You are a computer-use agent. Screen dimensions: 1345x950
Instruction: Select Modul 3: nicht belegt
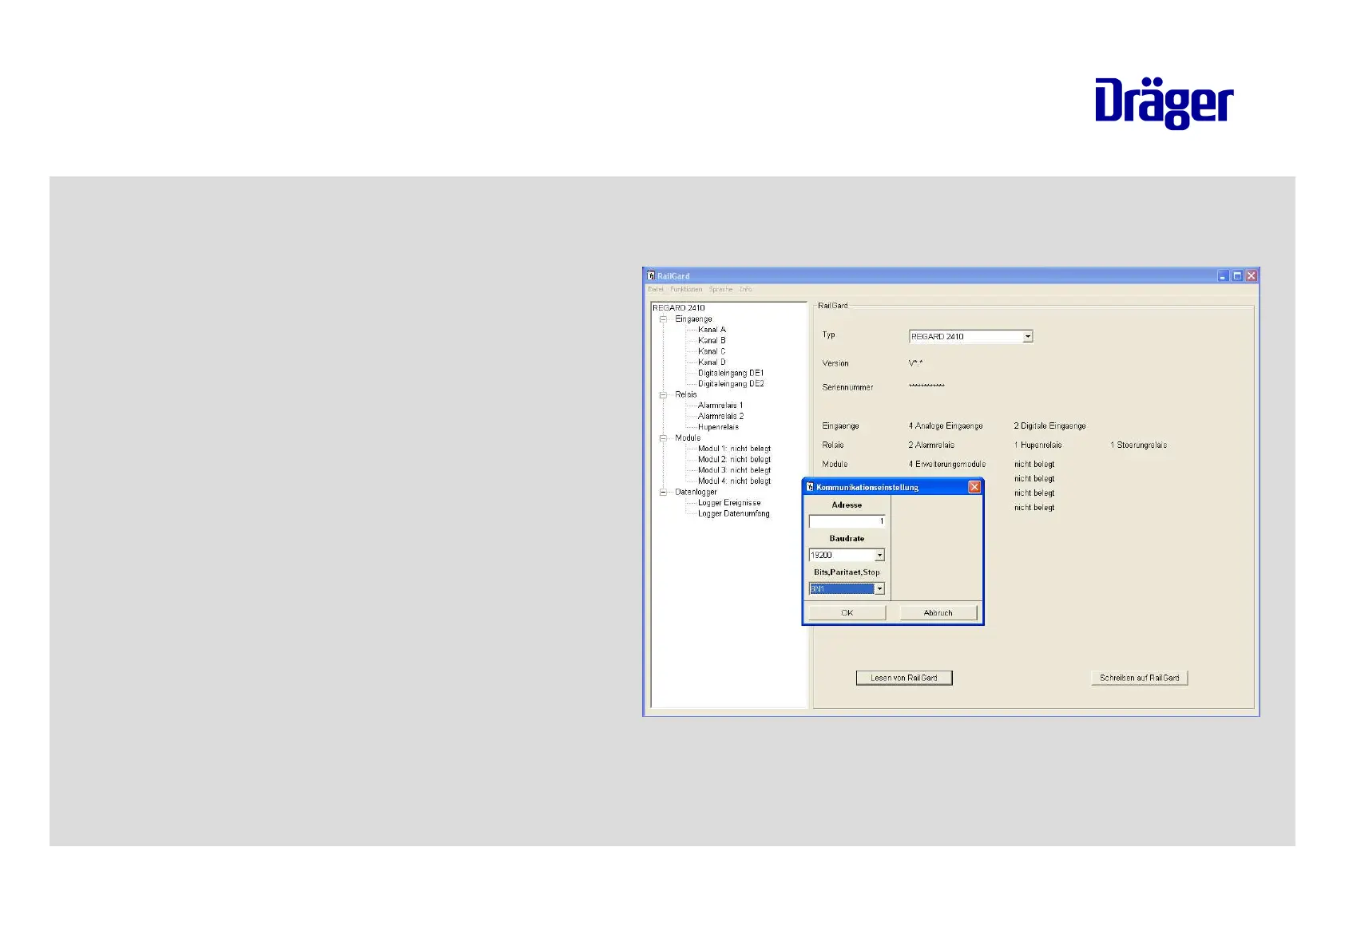coord(734,470)
